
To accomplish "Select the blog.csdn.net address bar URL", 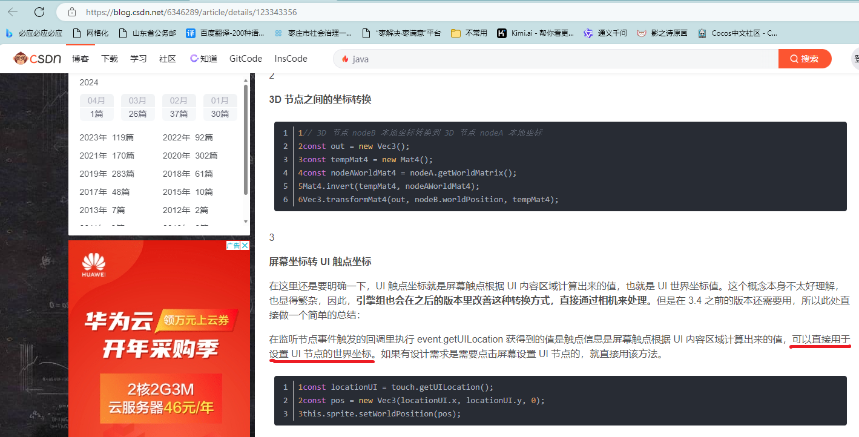I will click(x=191, y=12).
